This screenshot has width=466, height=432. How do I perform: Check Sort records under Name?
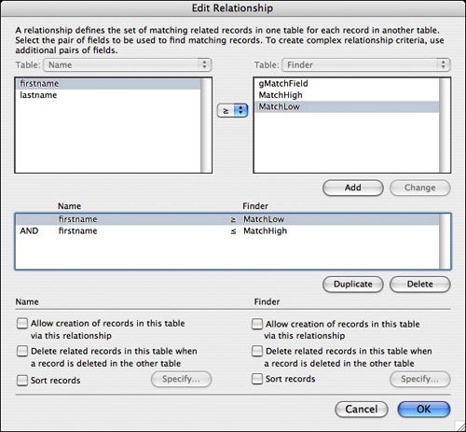point(22,380)
